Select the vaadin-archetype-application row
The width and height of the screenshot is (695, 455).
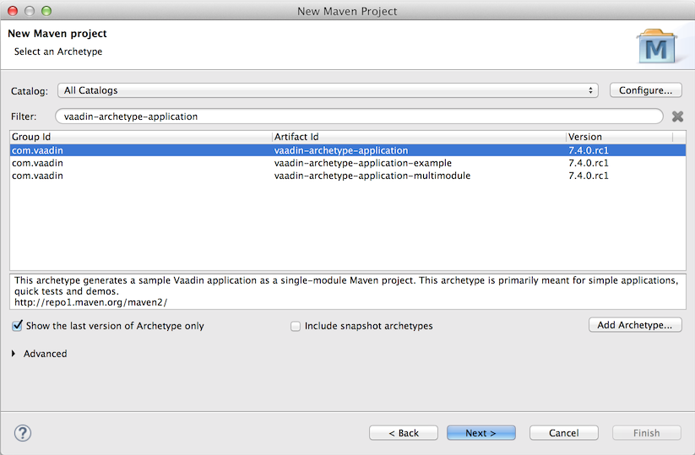[348, 150]
